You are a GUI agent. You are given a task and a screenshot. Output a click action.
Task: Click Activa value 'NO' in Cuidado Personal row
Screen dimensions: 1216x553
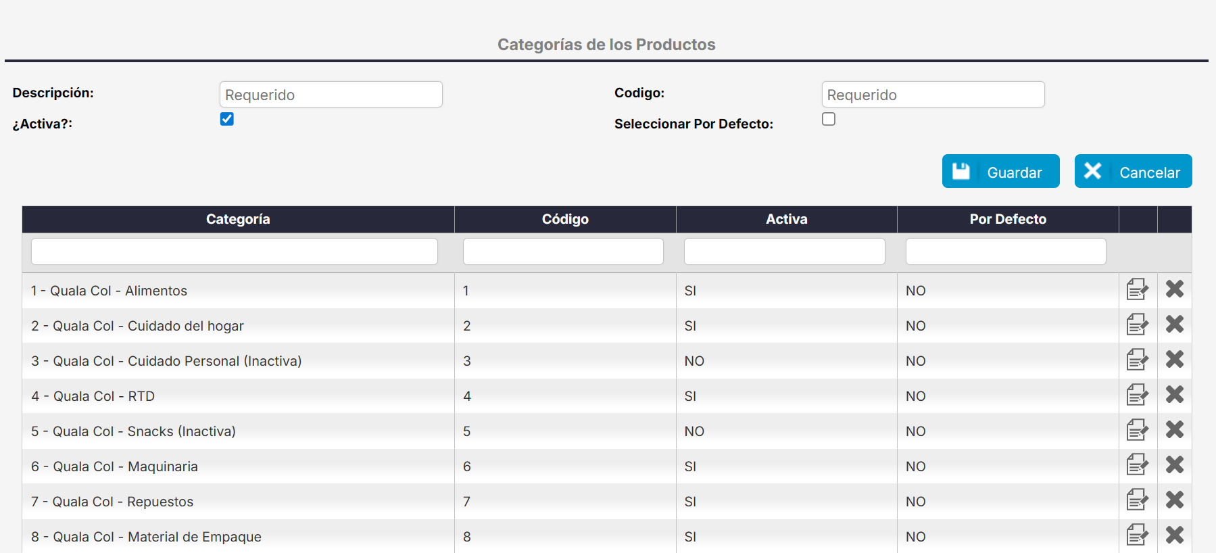click(694, 361)
